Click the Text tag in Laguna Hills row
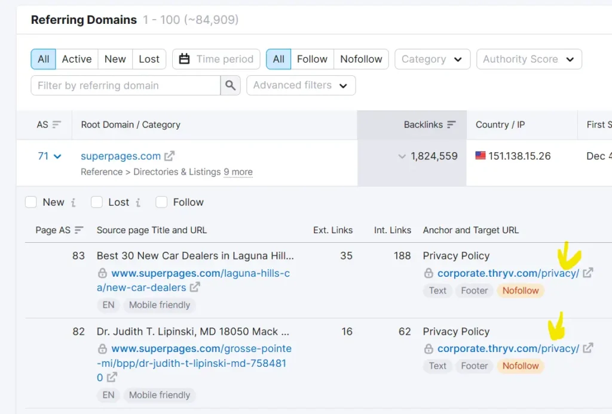 (x=437, y=291)
